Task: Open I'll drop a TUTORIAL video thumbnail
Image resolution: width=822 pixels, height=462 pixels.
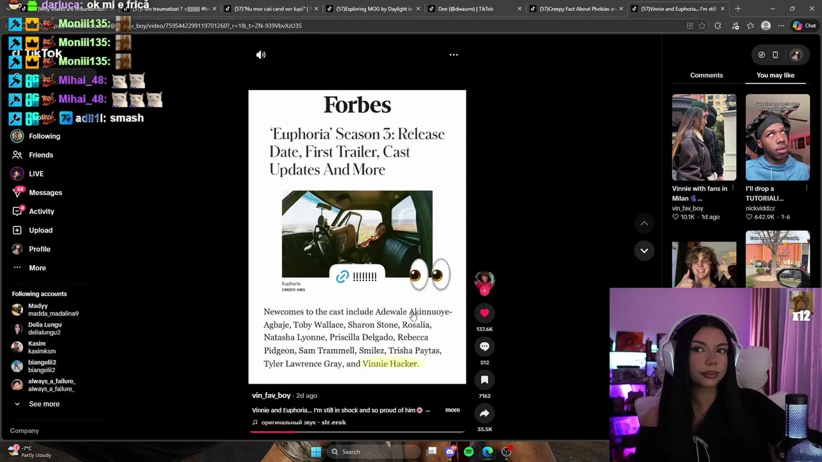Action: [x=777, y=137]
